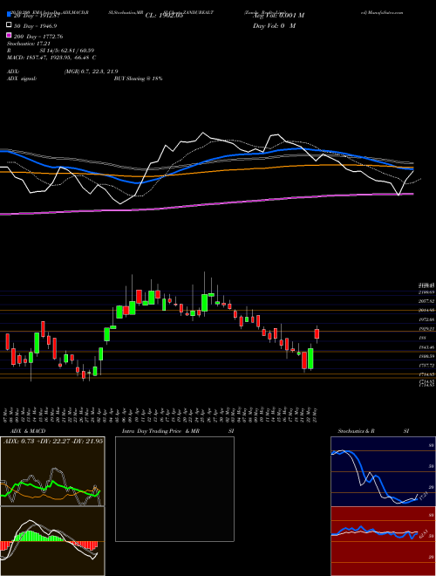Click the 'Day Vol: 0 M' label
The height and width of the screenshot is (576, 436).
coord(274,25)
